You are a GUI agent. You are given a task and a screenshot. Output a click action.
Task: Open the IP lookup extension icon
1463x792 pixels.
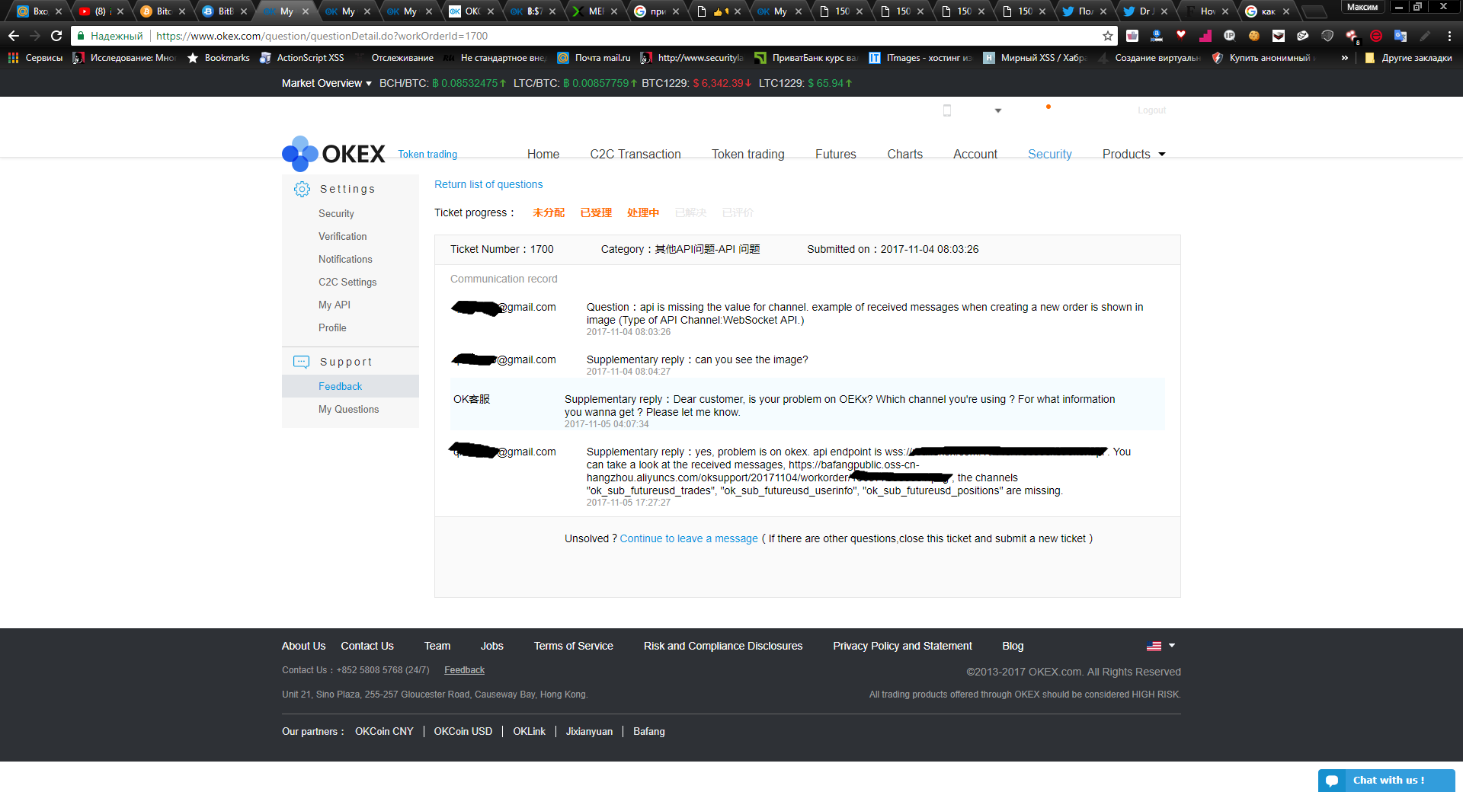(1230, 36)
